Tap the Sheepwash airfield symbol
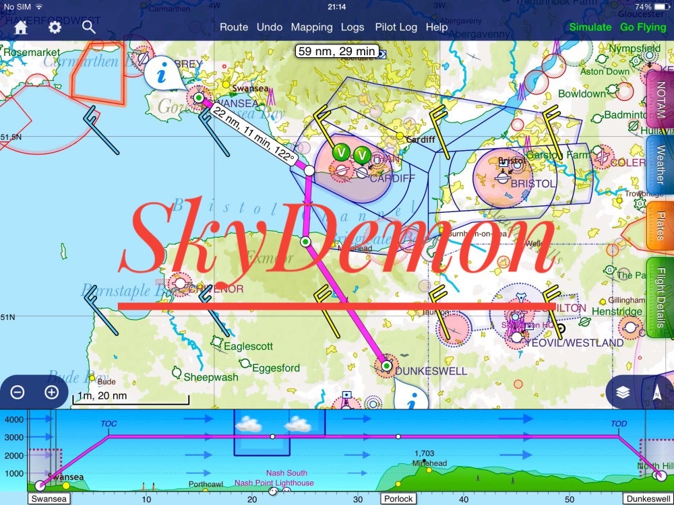674x505 pixels. [177, 372]
